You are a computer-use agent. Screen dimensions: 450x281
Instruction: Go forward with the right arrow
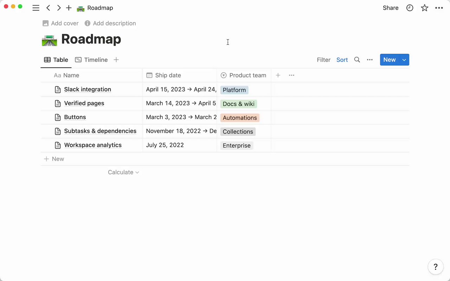(x=59, y=8)
